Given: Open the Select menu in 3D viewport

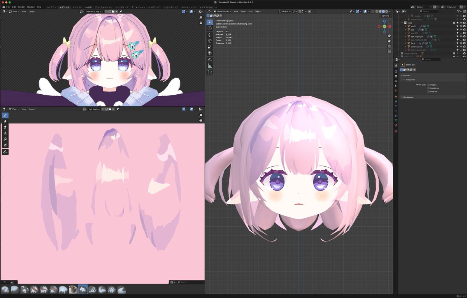Looking at the screenshot, I should 243,11.
